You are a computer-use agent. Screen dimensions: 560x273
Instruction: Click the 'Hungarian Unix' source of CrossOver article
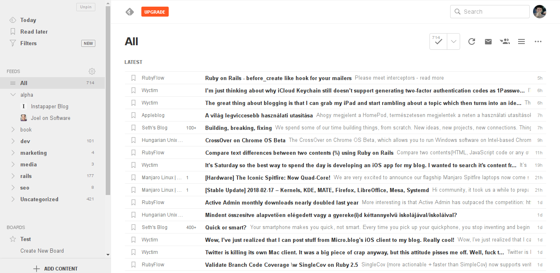(x=162, y=140)
